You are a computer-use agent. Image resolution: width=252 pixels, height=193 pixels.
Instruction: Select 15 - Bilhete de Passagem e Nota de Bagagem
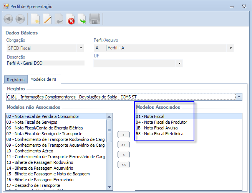[x=56, y=174]
